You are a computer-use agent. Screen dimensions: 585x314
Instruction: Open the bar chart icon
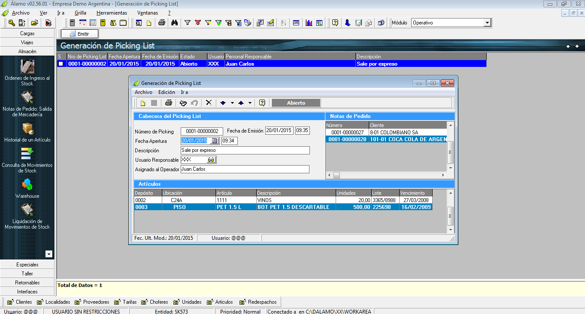click(x=309, y=23)
